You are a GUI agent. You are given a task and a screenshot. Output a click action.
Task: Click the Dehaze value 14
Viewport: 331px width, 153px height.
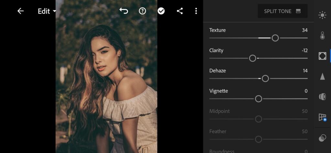305,71
